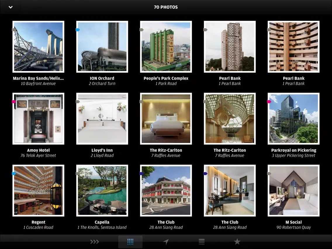Click the "ION Orchard" caption
This screenshot has height=249, width=332.
(x=102, y=78)
